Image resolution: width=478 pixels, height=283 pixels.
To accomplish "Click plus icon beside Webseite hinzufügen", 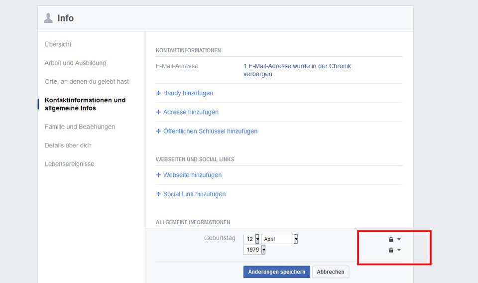I will pyautogui.click(x=158, y=175).
